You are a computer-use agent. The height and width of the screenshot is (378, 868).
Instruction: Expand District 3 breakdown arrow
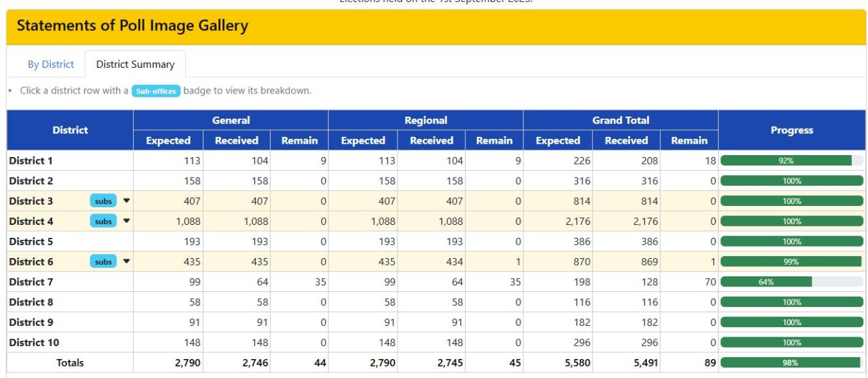pos(126,201)
